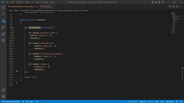Open the Search view in activity bar
The image size is (184, 103).
coord(3,14)
